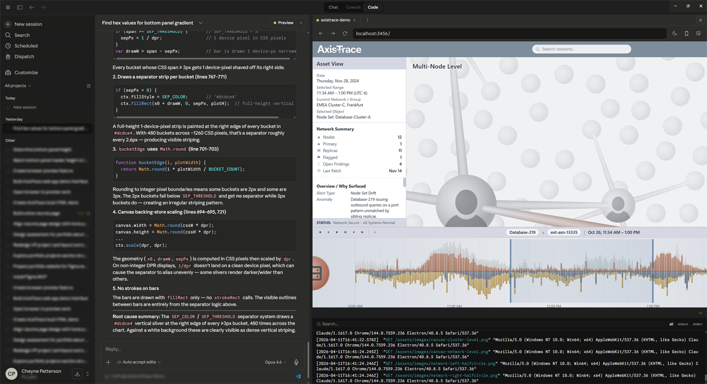This screenshot has width=707, height=384.
Task: Reload the preview page
Action: (345, 33)
